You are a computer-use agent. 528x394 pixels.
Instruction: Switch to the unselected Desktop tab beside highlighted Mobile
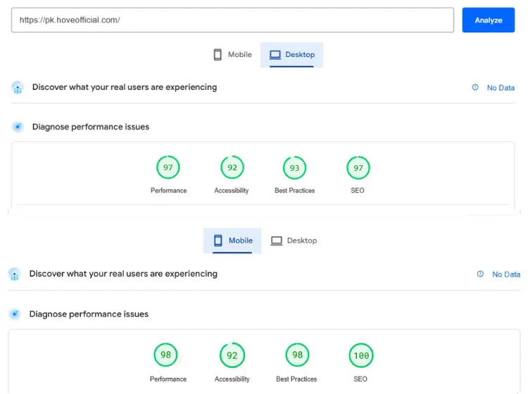[x=294, y=241]
